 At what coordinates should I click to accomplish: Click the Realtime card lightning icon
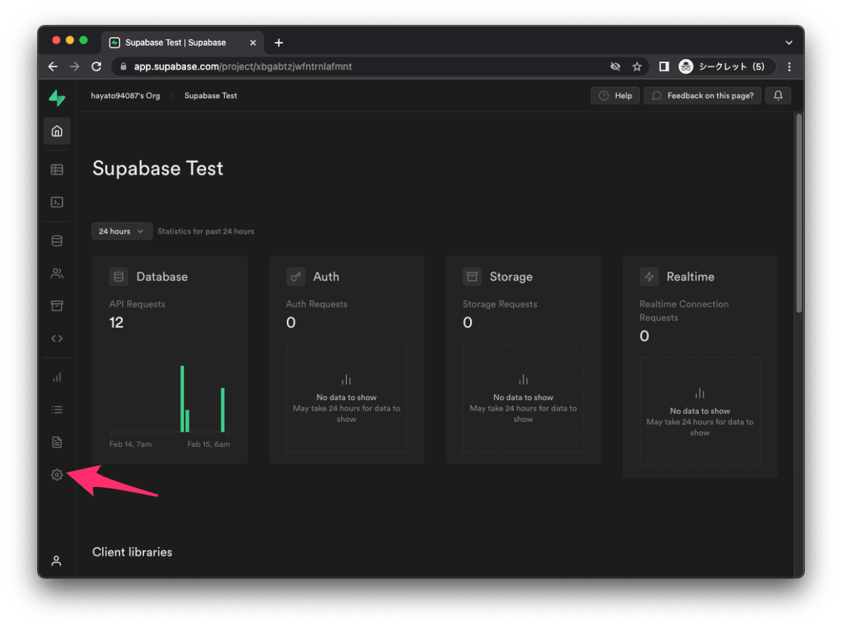click(x=649, y=276)
